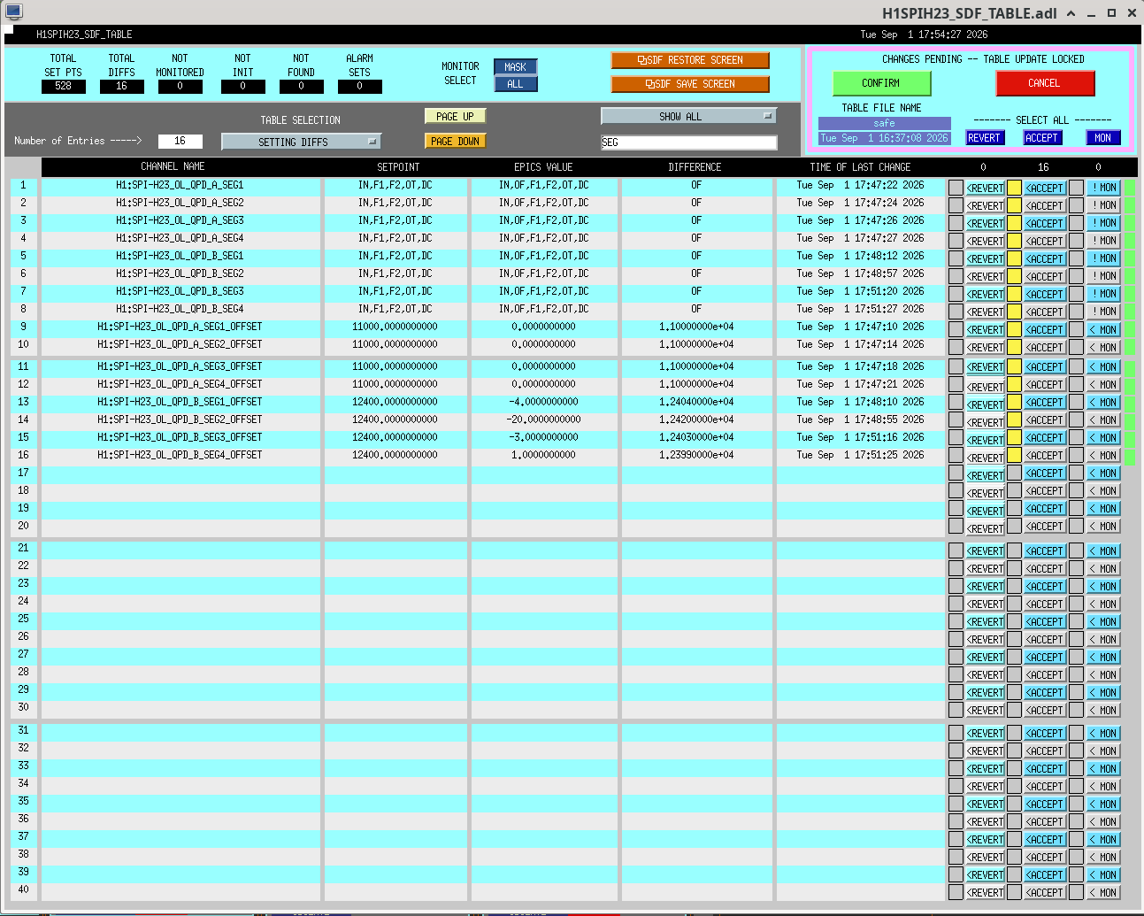This screenshot has width=1144, height=916.
Task: Expand the SETTING DIFFS table selection dropdown
Action: [x=301, y=142]
